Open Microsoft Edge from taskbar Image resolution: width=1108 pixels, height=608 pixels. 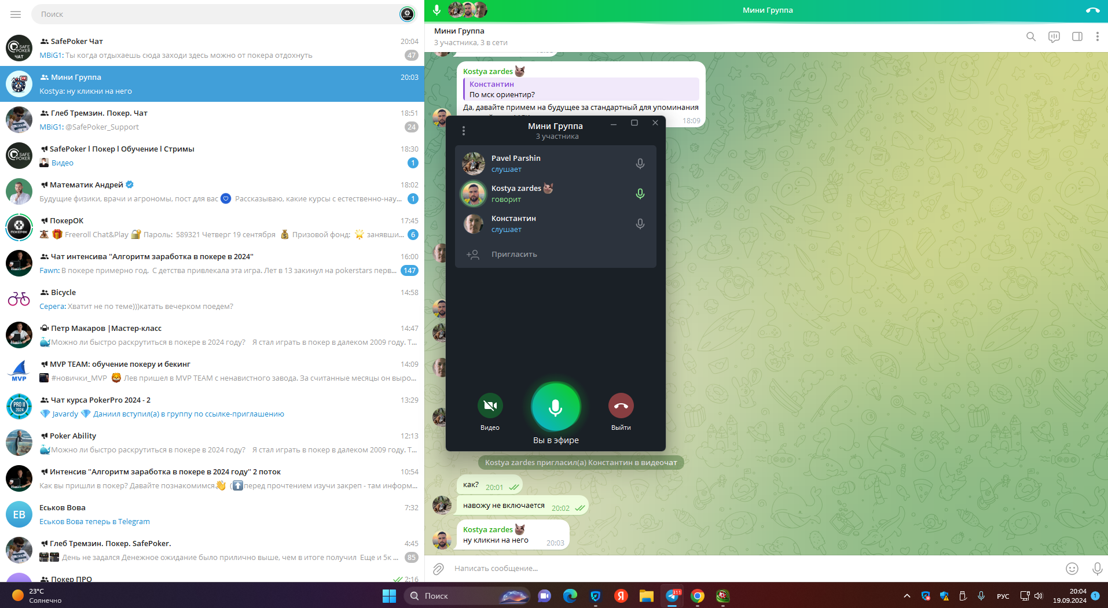pos(570,596)
